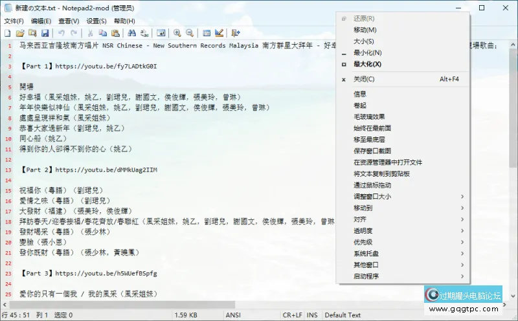Open the 设置(S) menu

click(96, 21)
